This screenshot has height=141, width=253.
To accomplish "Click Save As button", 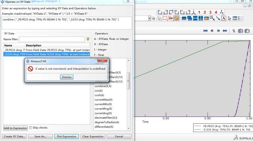I will tap(40, 136).
